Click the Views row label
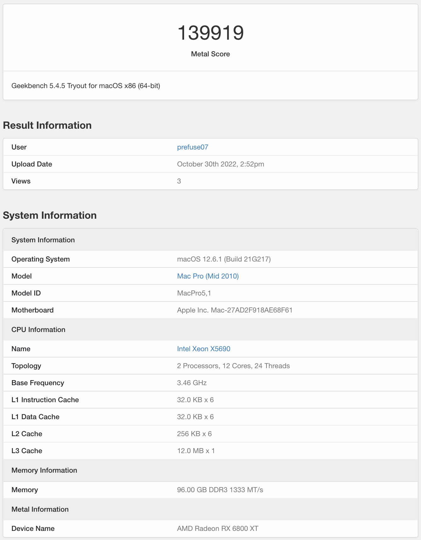 21,181
